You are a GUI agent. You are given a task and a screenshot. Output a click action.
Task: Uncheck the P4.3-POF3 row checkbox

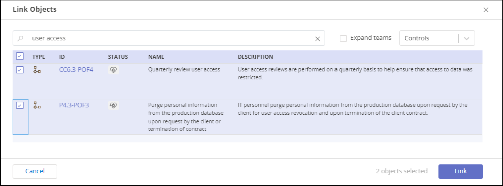coord(19,105)
